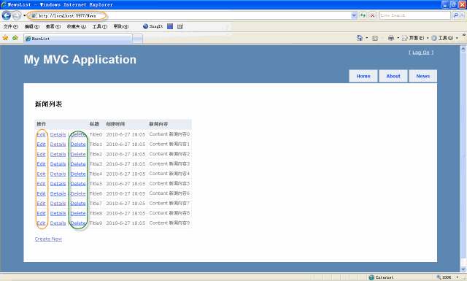Click Edit link for Title8 row

(41, 213)
